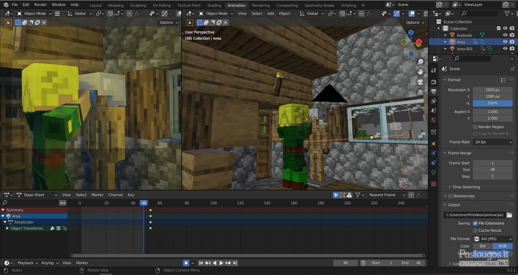Click the Blender logo icon
This screenshot has height=275, width=518.
click(x=6, y=5)
